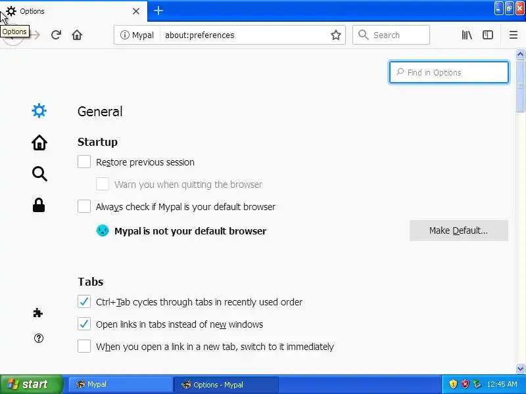Enable Restore previous session
Viewport: 526px width, 394px height.
[x=84, y=162]
